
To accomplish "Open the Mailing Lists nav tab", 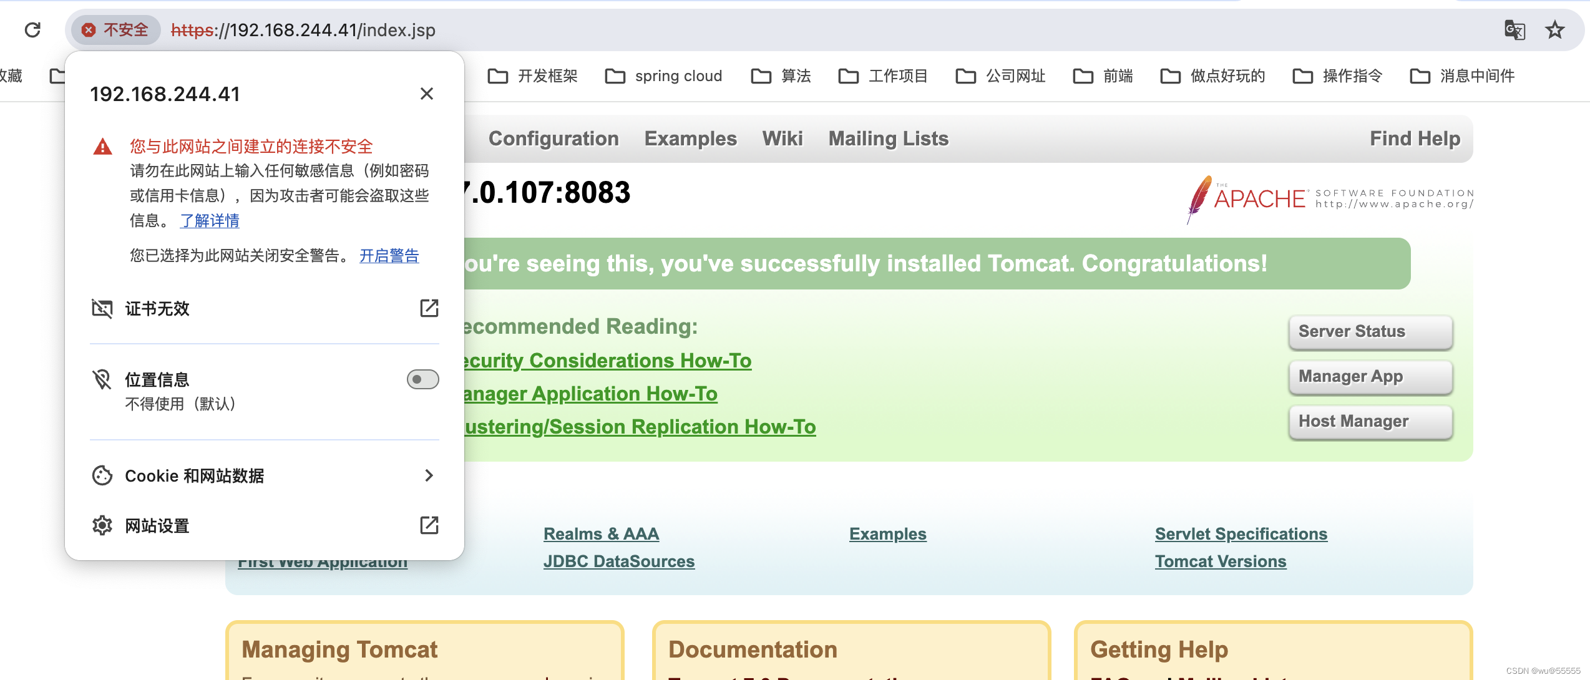I will point(889,138).
